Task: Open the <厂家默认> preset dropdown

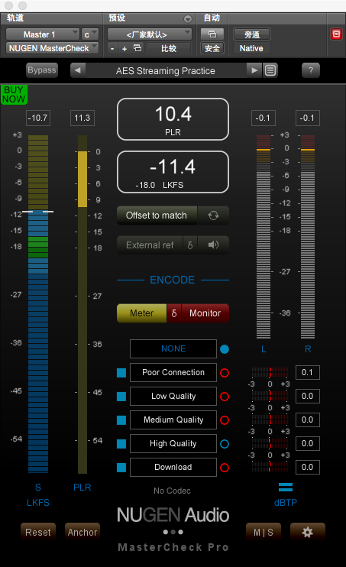Action: point(149,34)
